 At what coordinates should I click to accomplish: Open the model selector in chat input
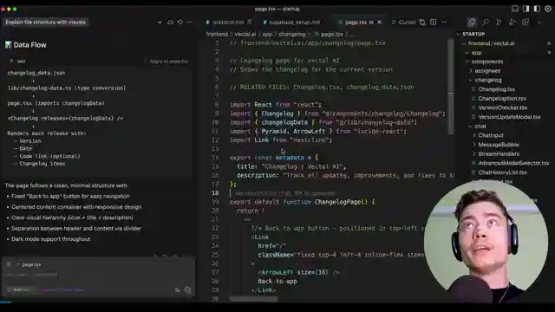point(62,289)
